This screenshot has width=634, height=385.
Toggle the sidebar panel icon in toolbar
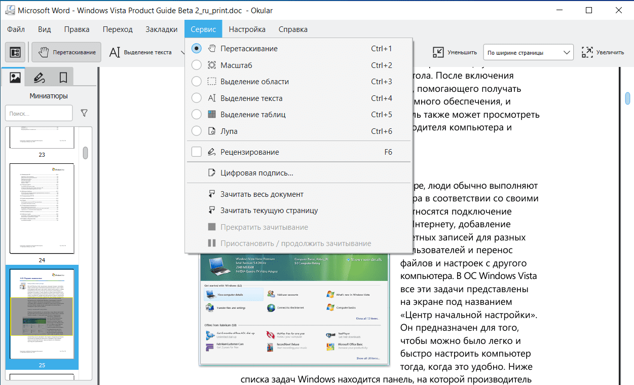(x=15, y=52)
